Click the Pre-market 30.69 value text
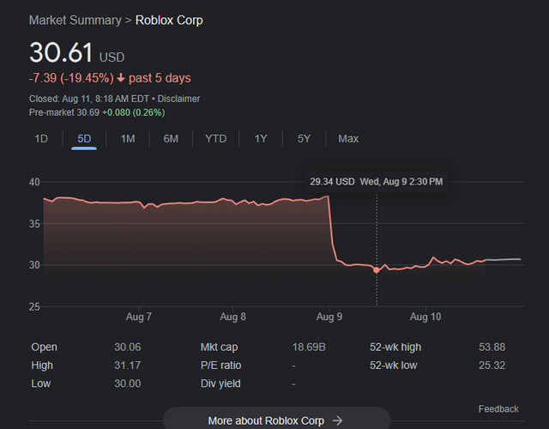Screen dimensions: 549x429 (x=64, y=112)
